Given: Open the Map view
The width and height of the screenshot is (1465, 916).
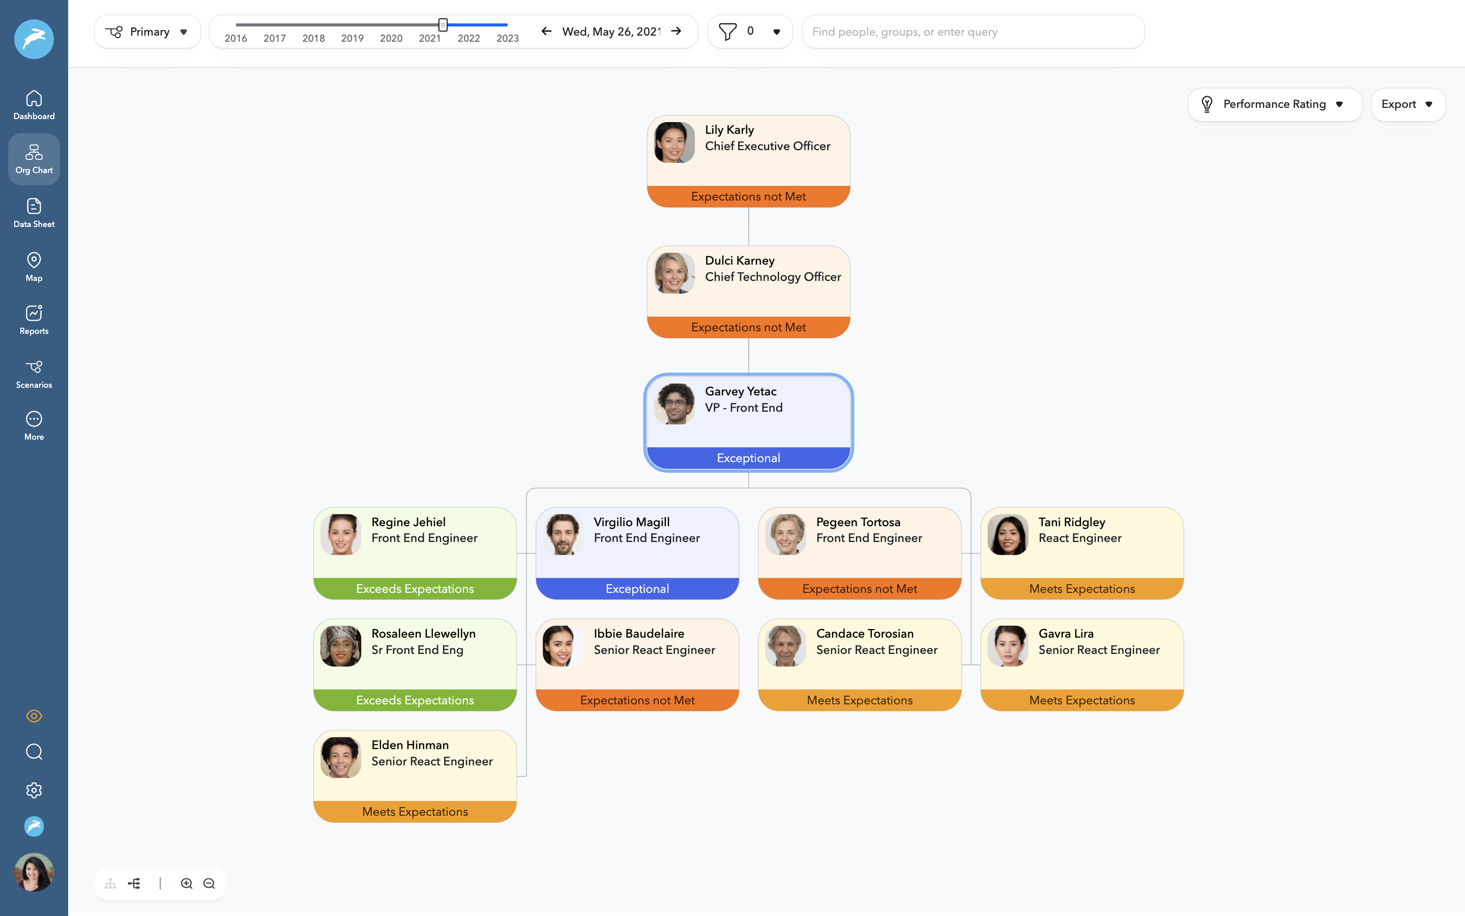Looking at the screenshot, I should (x=34, y=267).
